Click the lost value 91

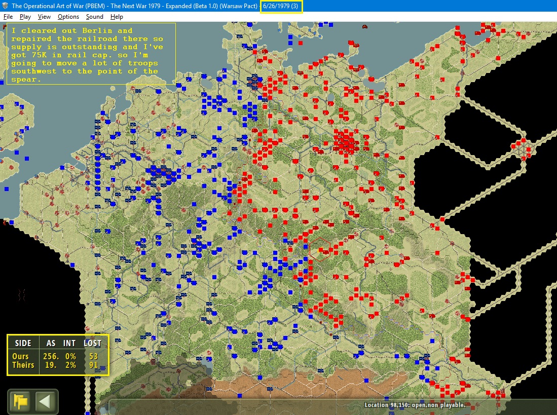[93, 365]
